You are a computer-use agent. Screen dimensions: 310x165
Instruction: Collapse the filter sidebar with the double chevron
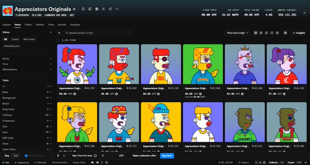[x=59, y=33]
